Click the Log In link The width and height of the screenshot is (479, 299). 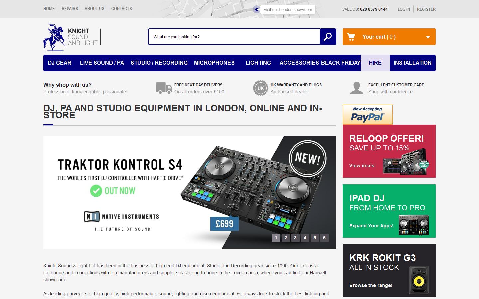(x=404, y=9)
